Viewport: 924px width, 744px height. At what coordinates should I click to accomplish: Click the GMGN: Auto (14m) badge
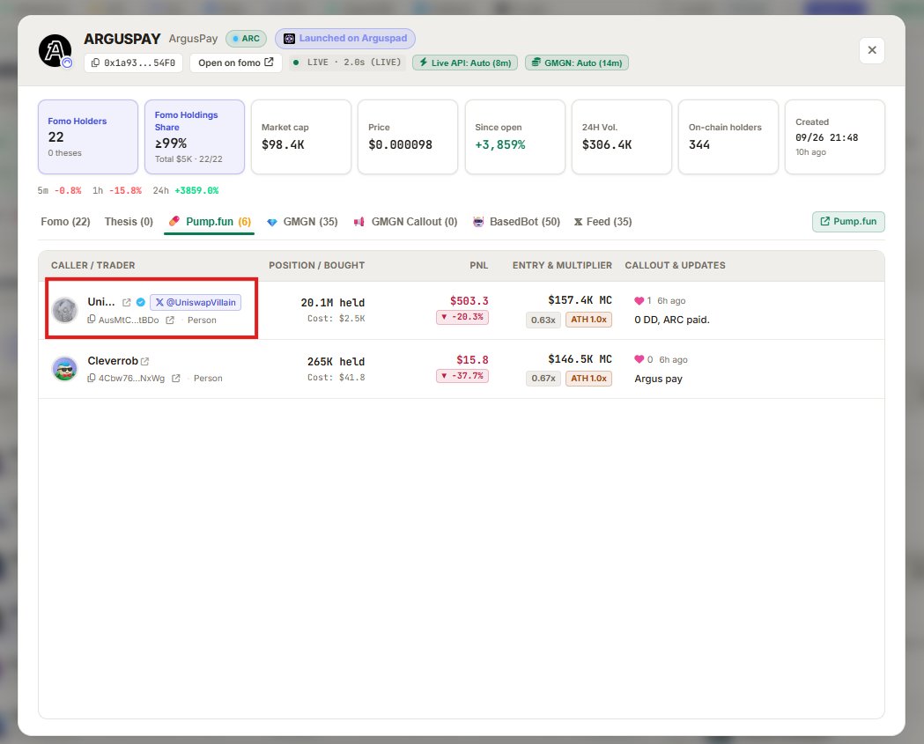click(x=577, y=63)
